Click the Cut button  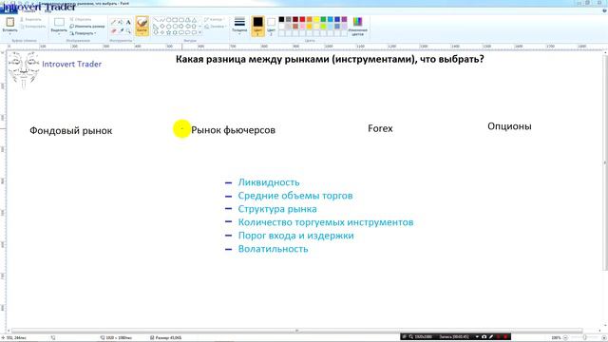(31, 19)
